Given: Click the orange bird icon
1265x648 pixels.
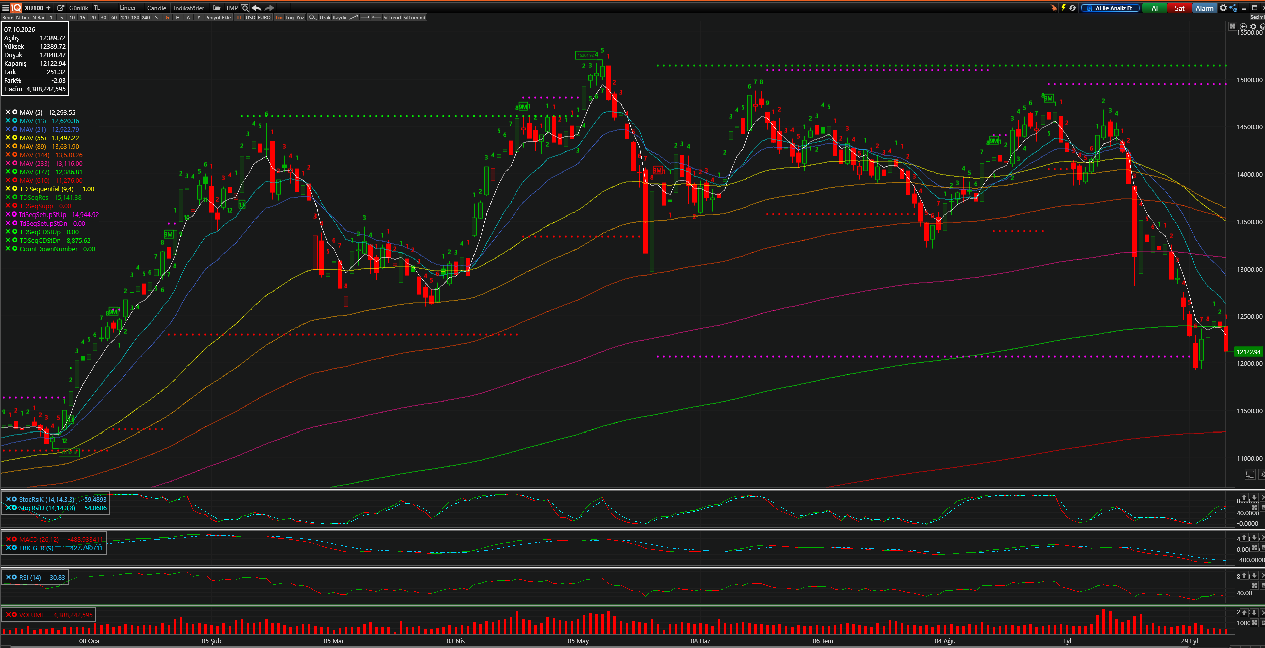Looking at the screenshot, I should [x=1053, y=8].
